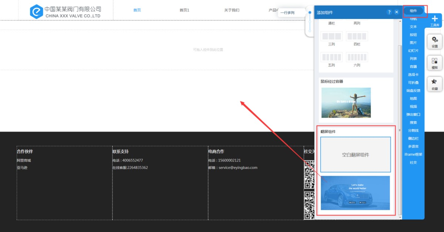The image size is (444, 232).
Task: Select the 三列 three-column layout icon
Action: coord(331,36)
